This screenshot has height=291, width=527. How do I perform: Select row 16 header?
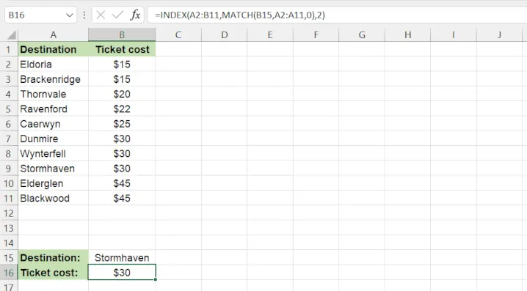click(9, 273)
